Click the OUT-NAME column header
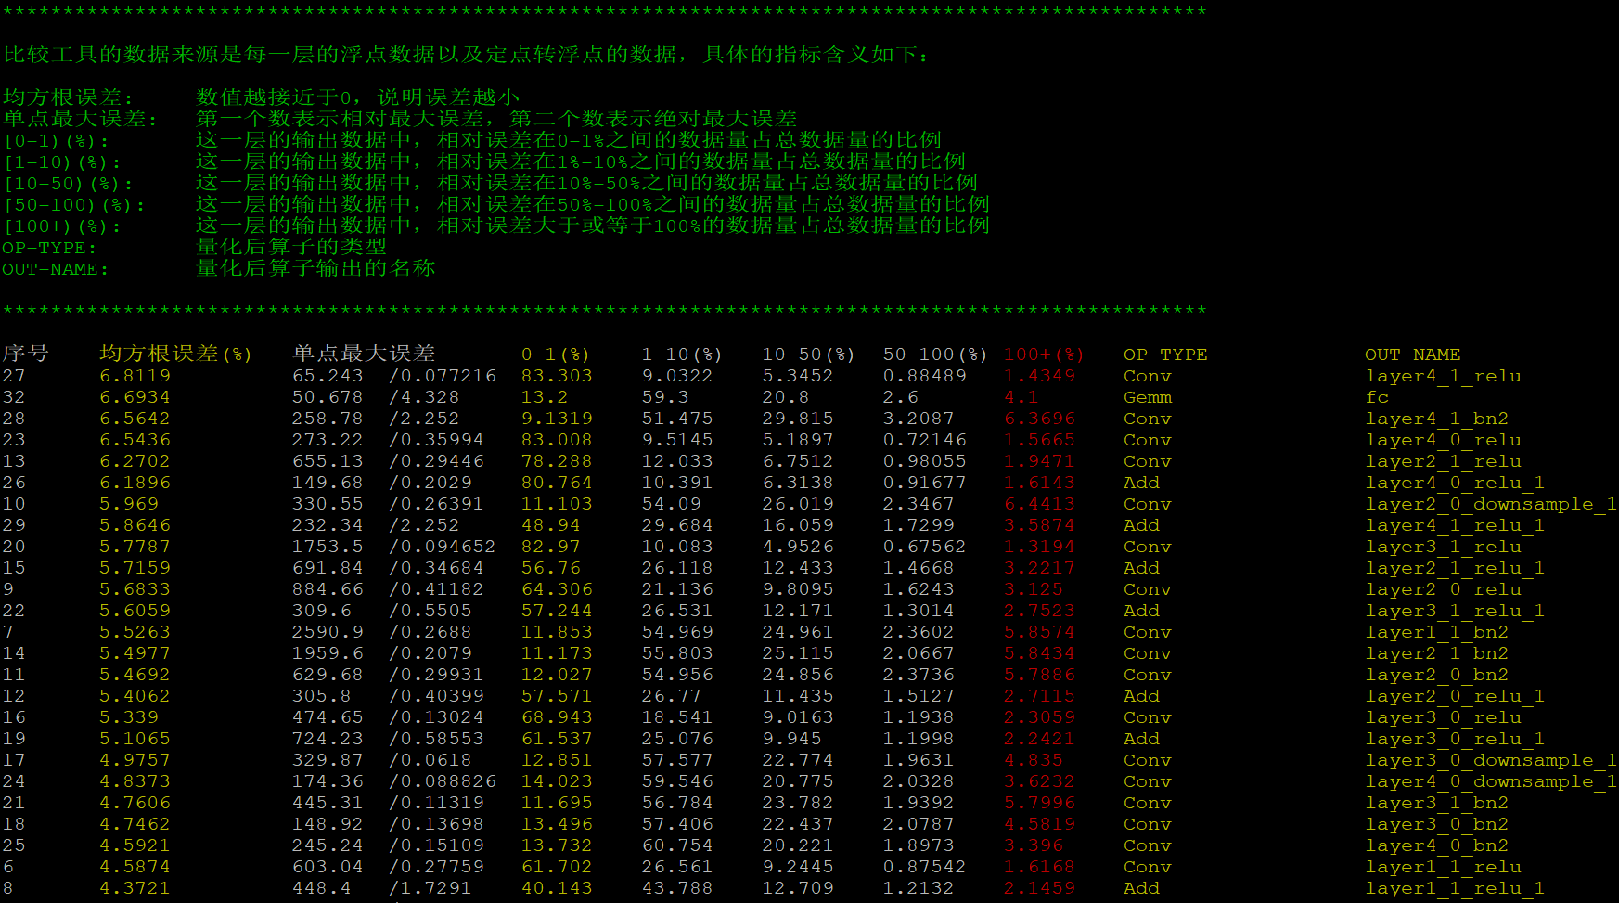The width and height of the screenshot is (1619, 903). click(1412, 355)
